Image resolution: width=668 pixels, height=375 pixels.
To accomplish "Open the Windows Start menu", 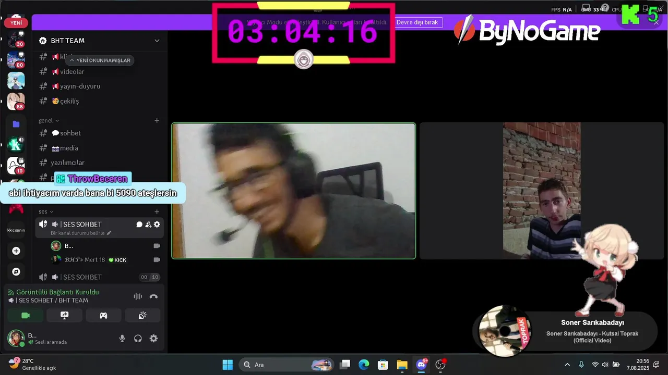I will [x=228, y=365].
